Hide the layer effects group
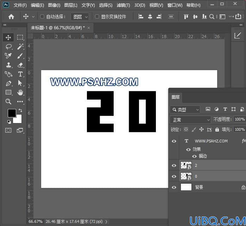 click(x=188, y=149)
